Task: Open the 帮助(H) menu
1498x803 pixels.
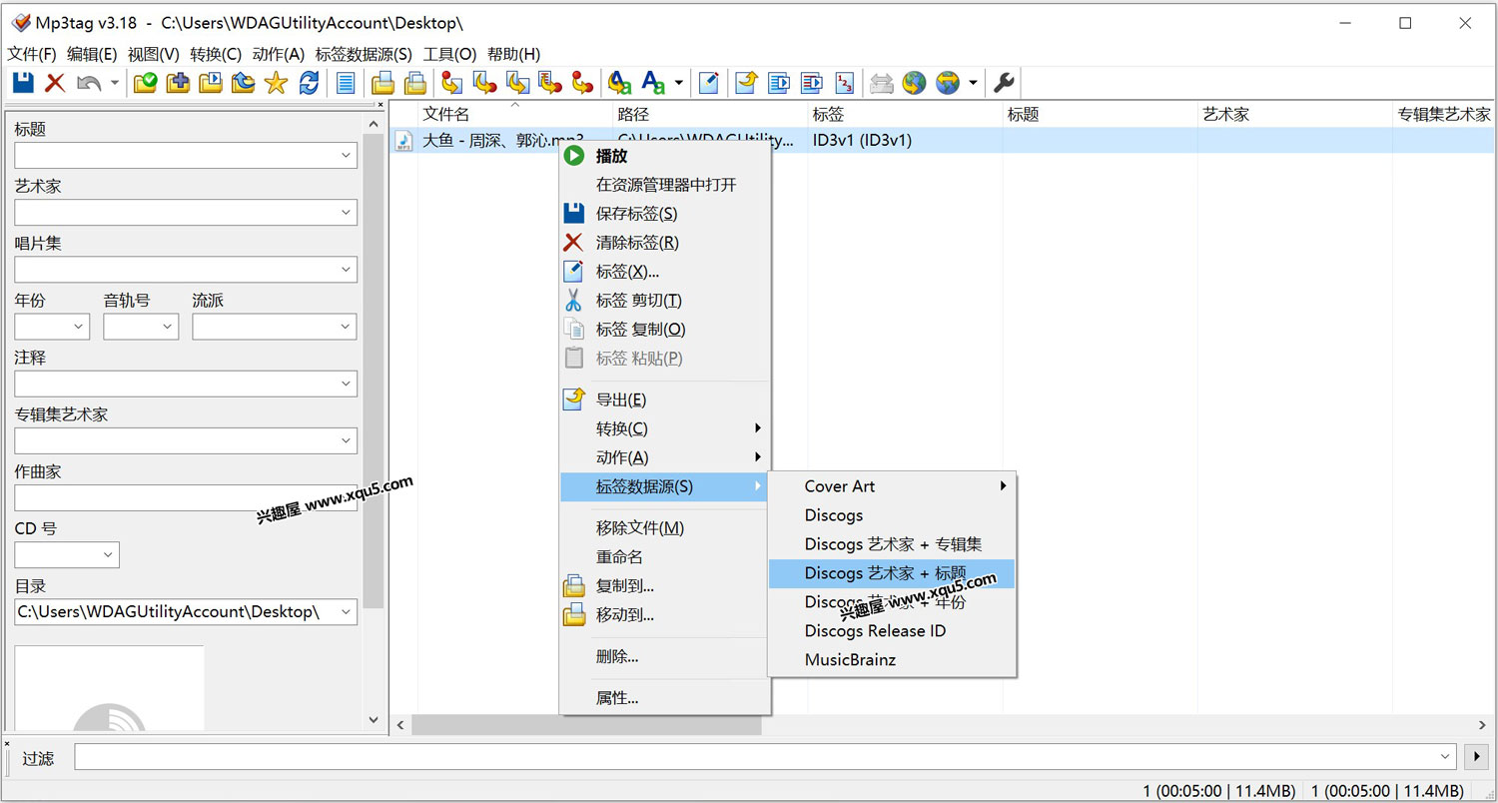Action: click(x=514, y=54)
